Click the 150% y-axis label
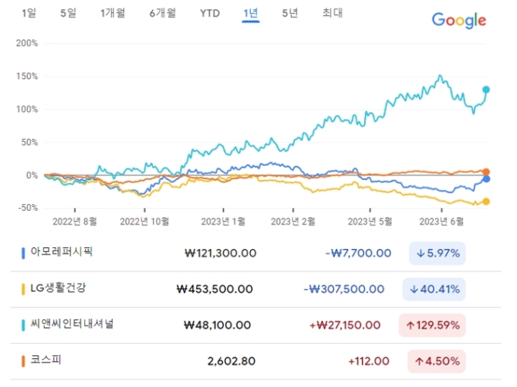Screen dimensions: 517x387 point(27,77)
